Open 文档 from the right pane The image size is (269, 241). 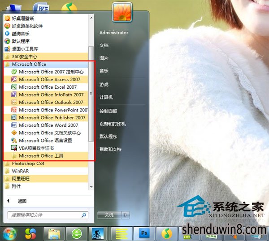[x=104, y=45]
